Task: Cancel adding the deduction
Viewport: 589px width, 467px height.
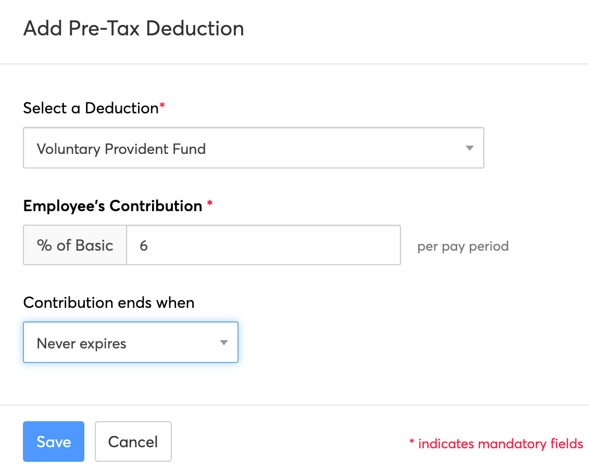Action: pyautogui.click(x=133, y=442)
